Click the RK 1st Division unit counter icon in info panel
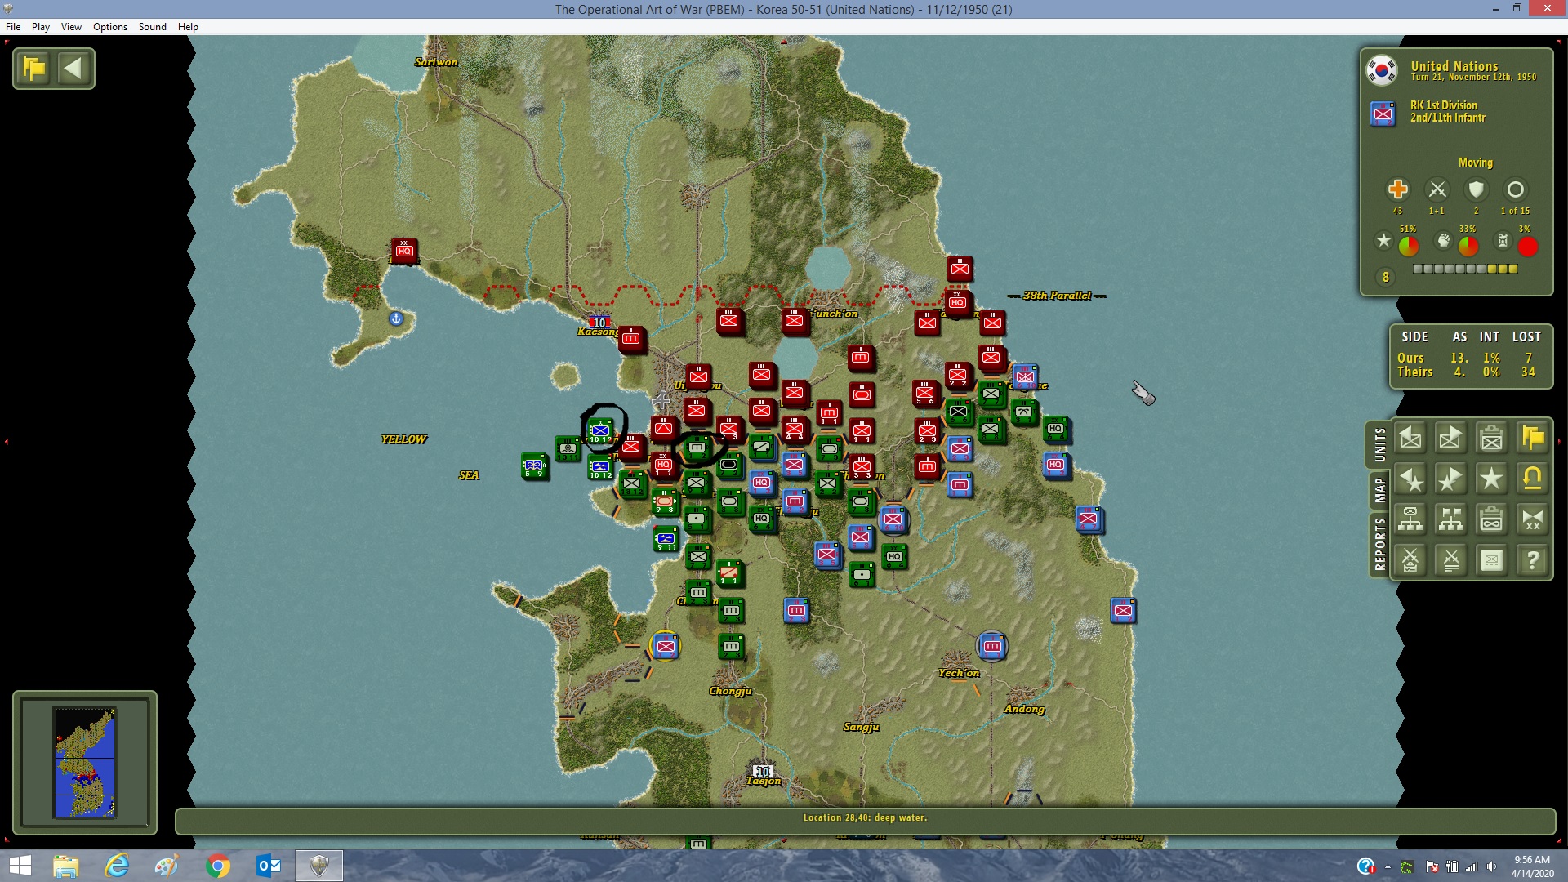Image resolution: width=1568 pixels, height=882 pixels. coord(1383,113)
